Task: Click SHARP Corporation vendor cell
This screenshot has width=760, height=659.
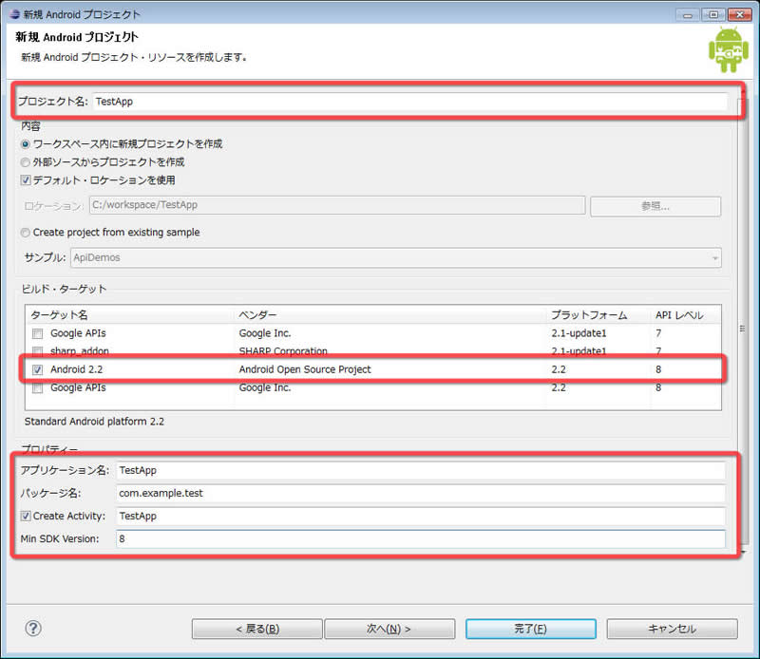Action: [283, 350]
